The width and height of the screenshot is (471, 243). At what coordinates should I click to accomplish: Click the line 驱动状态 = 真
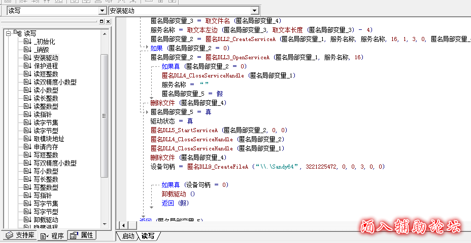point(172,121)
